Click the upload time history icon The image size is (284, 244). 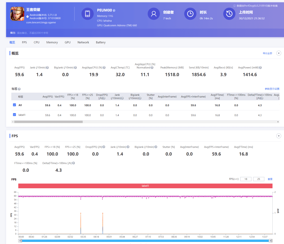(x=229, y=14)
